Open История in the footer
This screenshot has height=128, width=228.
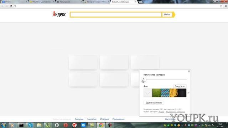(x=104, y=119)
